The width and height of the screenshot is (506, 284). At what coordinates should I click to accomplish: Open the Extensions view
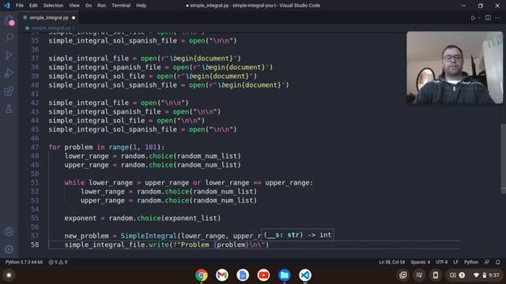click(9, 92)
